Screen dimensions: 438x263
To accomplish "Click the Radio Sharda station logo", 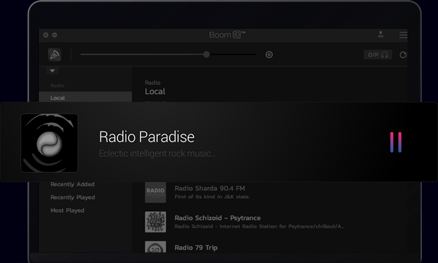I will click(155, 193).
